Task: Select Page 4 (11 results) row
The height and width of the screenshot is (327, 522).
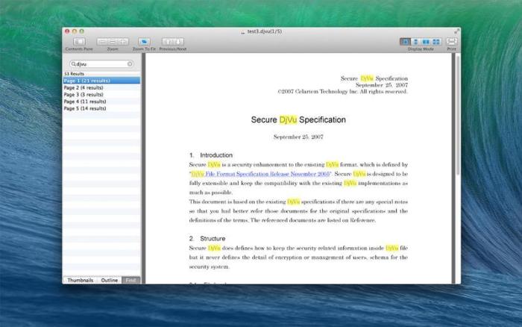Action: [101, 102]
